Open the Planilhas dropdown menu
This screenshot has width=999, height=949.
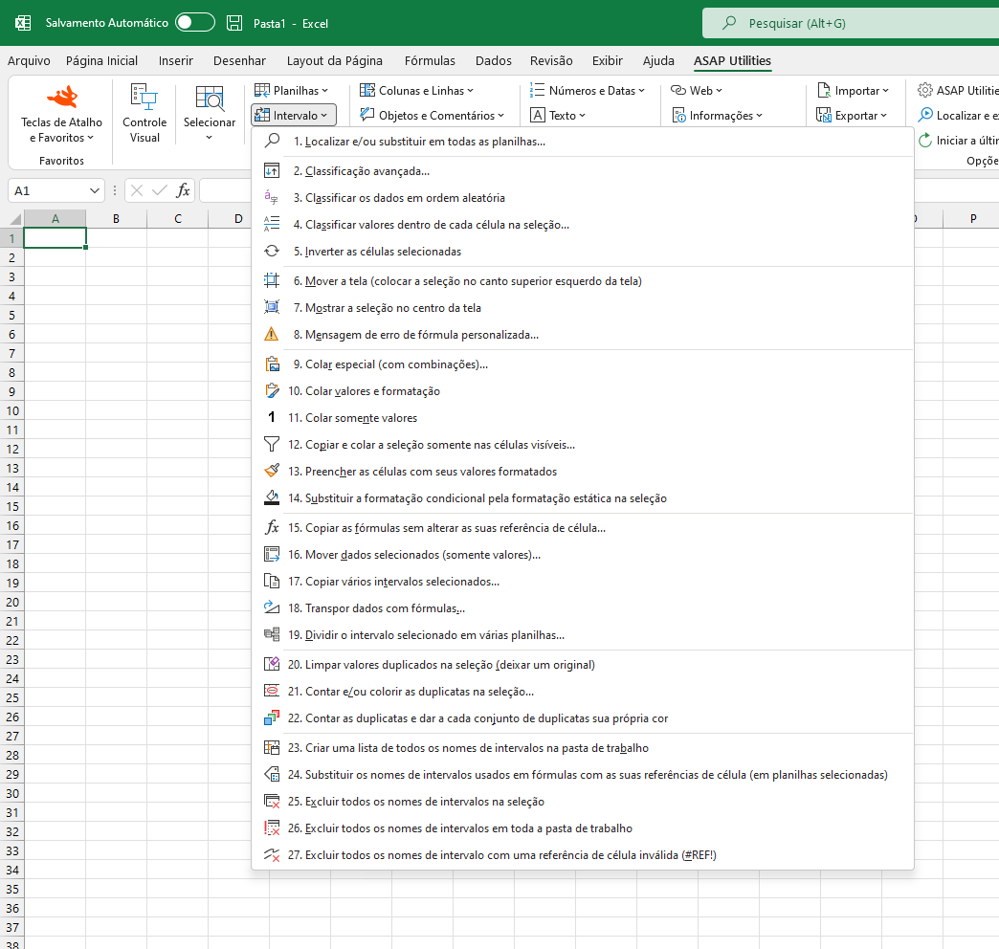(291, 91)
